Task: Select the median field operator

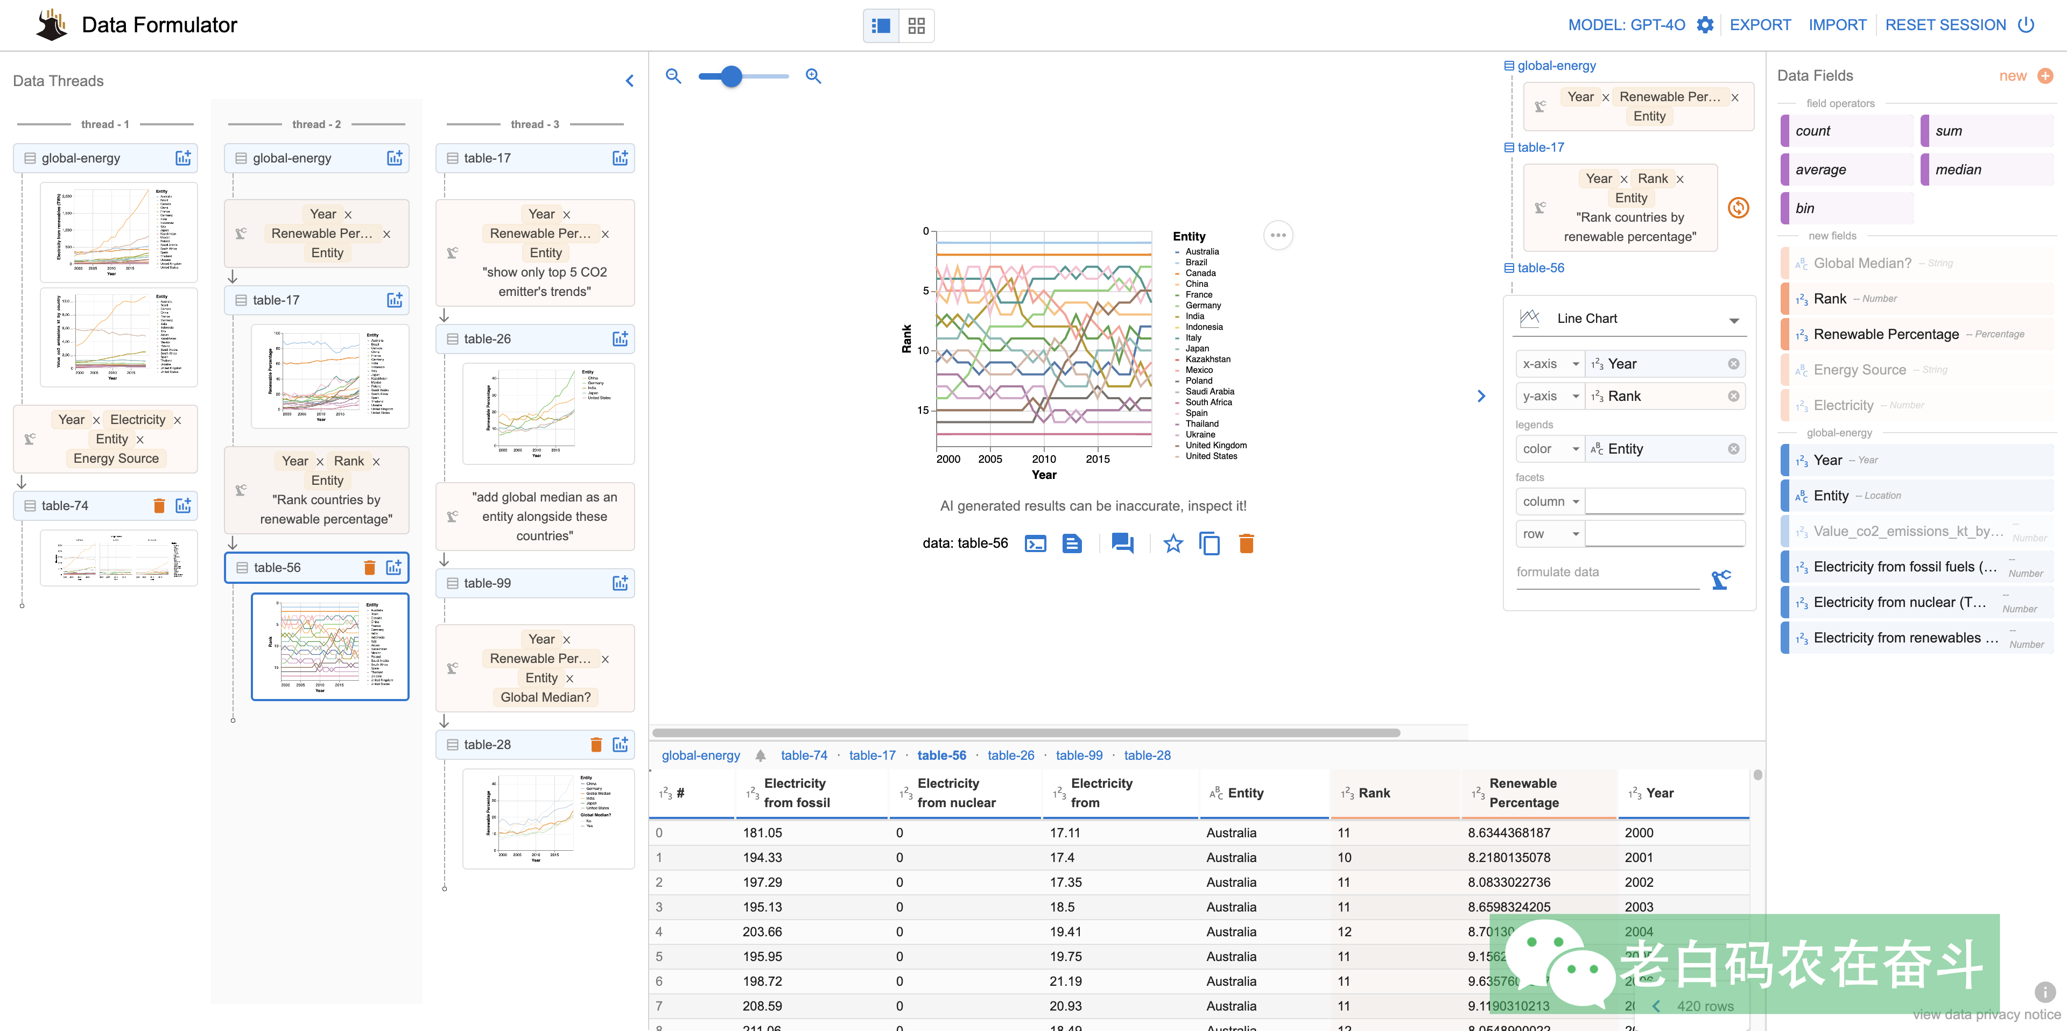Action: tap(1987, 170)
